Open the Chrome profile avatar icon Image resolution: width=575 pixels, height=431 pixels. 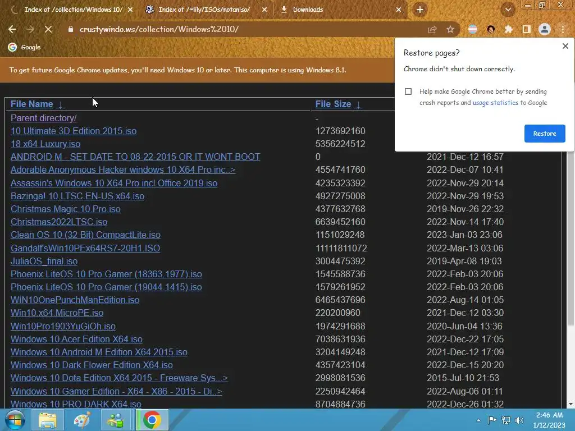[545, 29]
